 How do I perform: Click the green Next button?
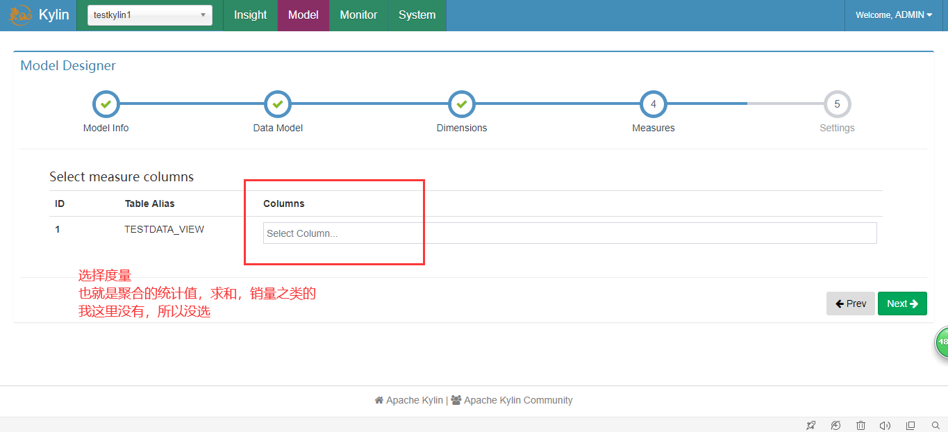pos(902,304)
